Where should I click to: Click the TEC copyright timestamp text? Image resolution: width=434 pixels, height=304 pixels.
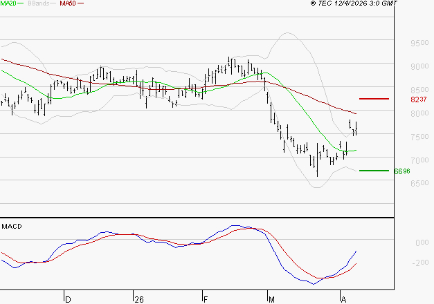point(354,3)
